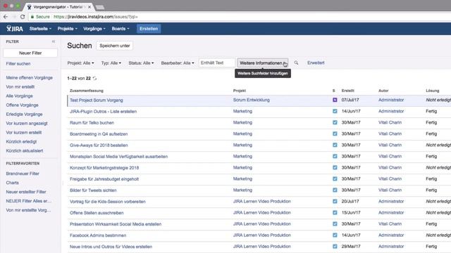
Task: Click Administrator author in Offene Stellen ausschreiben row
Action: coord(391,212)
